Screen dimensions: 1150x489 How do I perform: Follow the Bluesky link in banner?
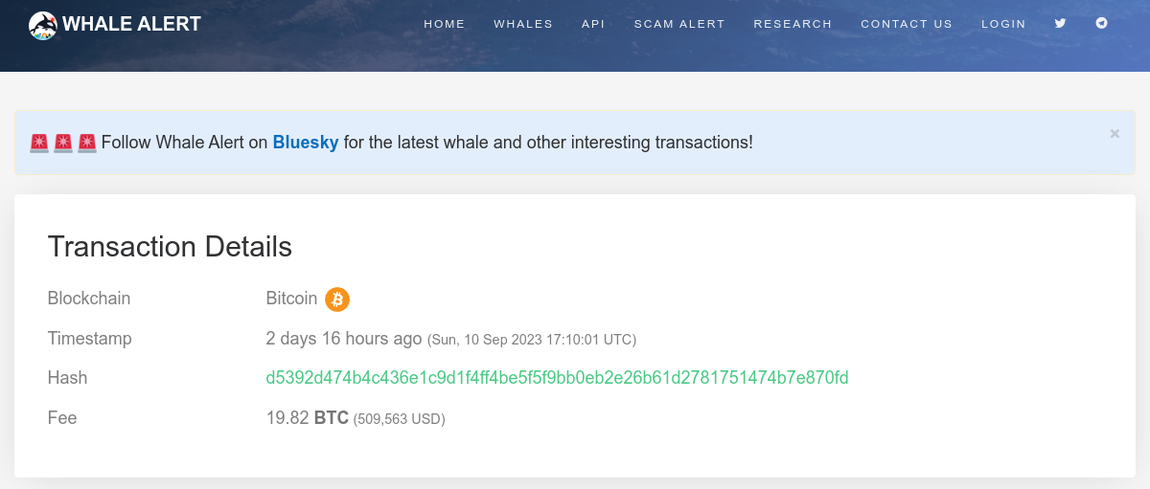(x=306, y=143)
